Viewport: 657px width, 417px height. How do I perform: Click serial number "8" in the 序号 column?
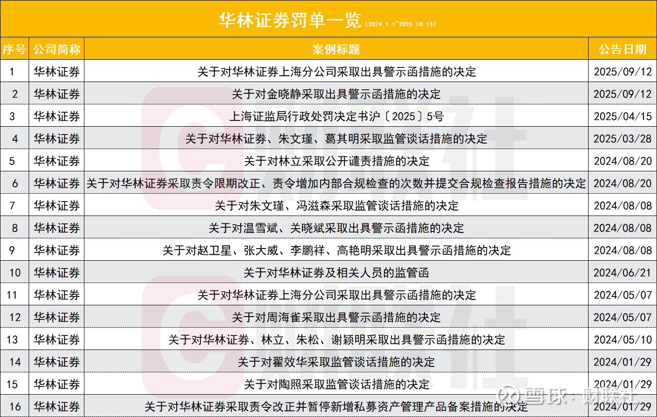click(x=15, y=228)
